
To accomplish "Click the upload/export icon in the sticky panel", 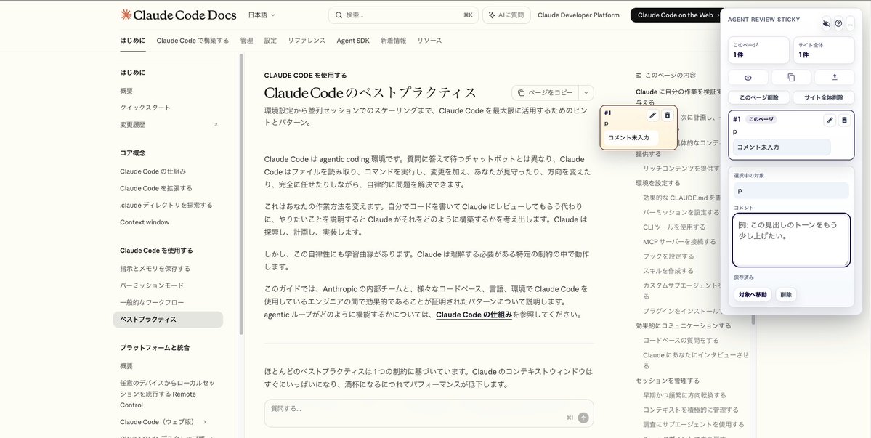I will 835,77.
